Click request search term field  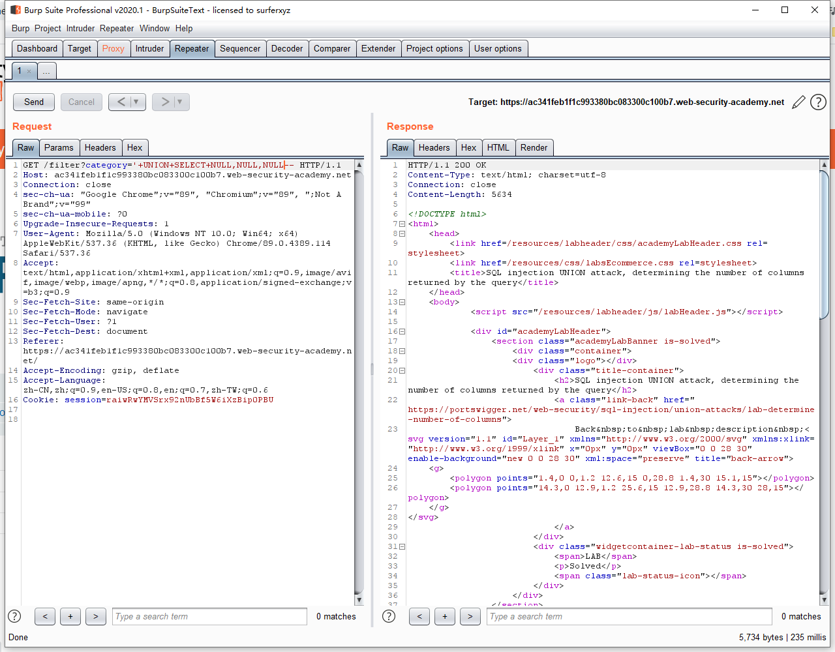tap(209, 616)
